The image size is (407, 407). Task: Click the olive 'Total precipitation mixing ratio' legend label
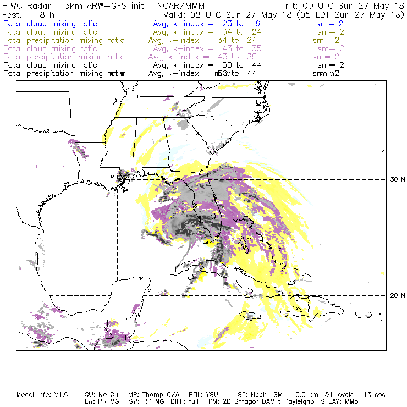pyautogui.click(x=64, y=40)
